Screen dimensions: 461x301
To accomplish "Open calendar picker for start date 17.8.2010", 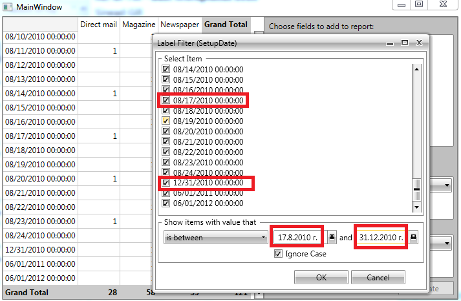I will pos(332,237).
